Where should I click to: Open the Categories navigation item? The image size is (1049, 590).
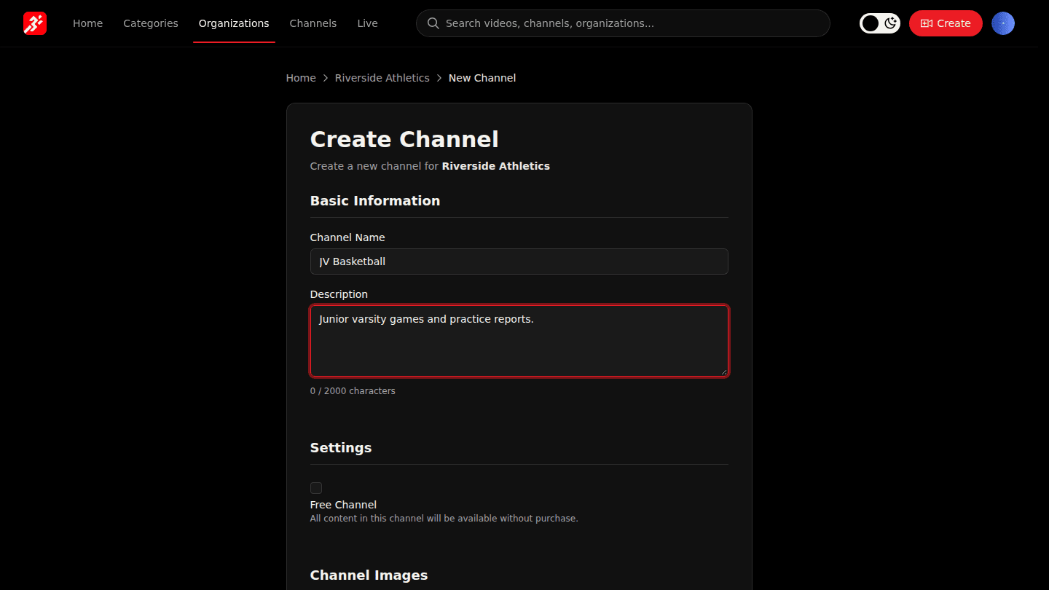pyautogui.click(x=151, y=23)
